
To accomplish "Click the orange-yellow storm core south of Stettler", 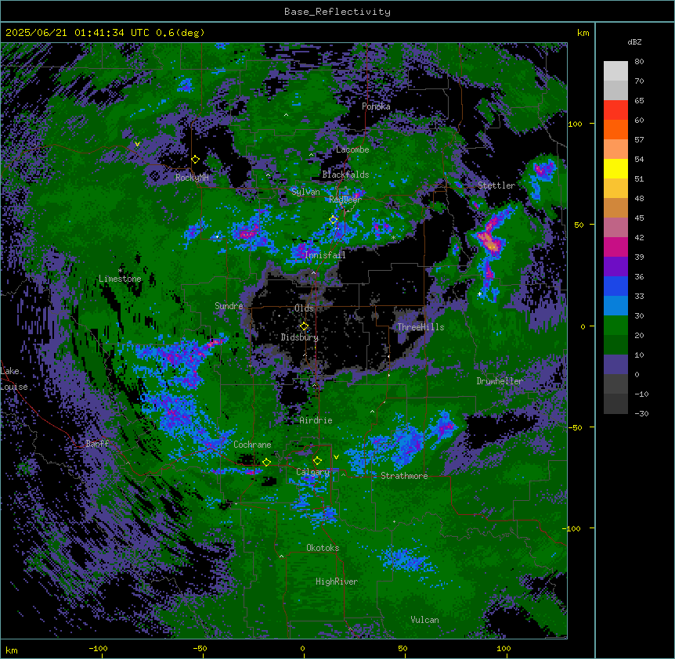I will point(491,242).
